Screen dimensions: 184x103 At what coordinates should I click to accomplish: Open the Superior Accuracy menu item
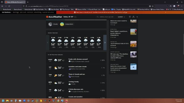point(48,12)
